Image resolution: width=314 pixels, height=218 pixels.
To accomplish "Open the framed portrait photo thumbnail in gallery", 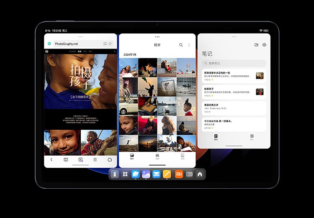I will (167, 87).
